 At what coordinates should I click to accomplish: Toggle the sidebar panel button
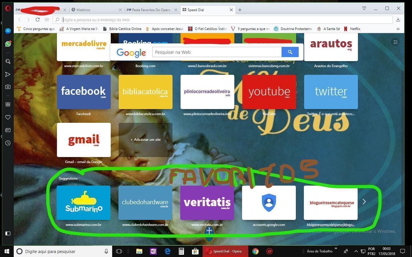8,233
